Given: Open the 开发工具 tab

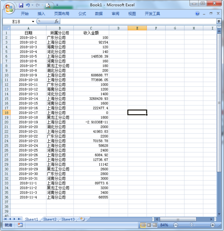Looking at the screenshot, I should (x=152, y=14).
